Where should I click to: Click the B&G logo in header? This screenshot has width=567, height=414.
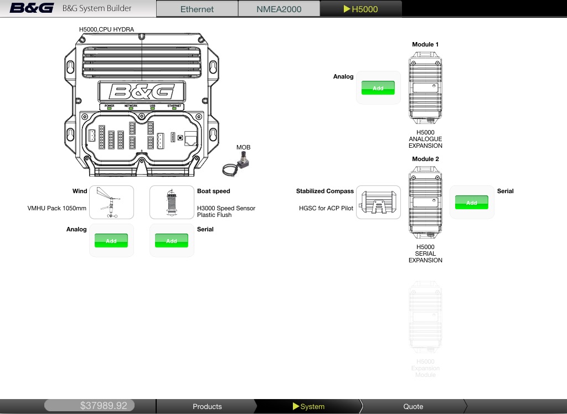(x=32, y=8)
